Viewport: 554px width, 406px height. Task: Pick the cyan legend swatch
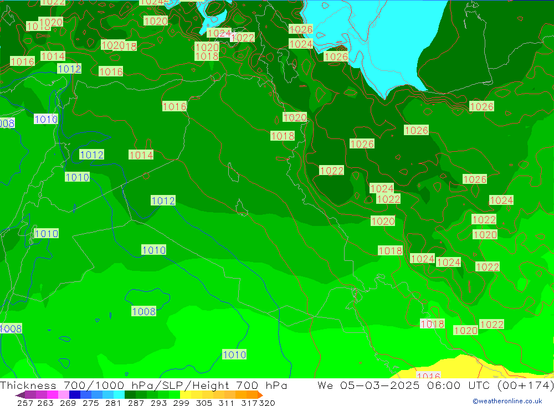click(119, 395)
